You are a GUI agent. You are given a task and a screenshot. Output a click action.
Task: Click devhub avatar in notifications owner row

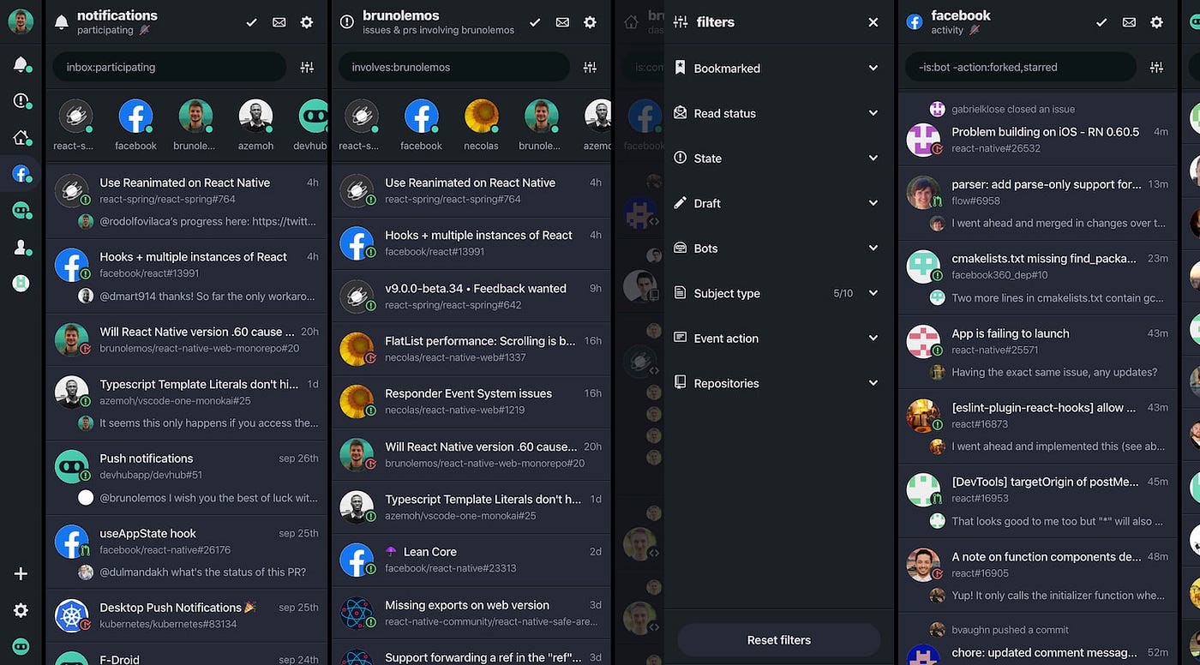(x=313, y=117)
